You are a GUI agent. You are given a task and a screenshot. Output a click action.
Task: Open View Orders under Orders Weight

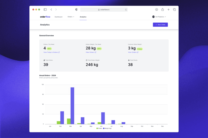[91, 52]
